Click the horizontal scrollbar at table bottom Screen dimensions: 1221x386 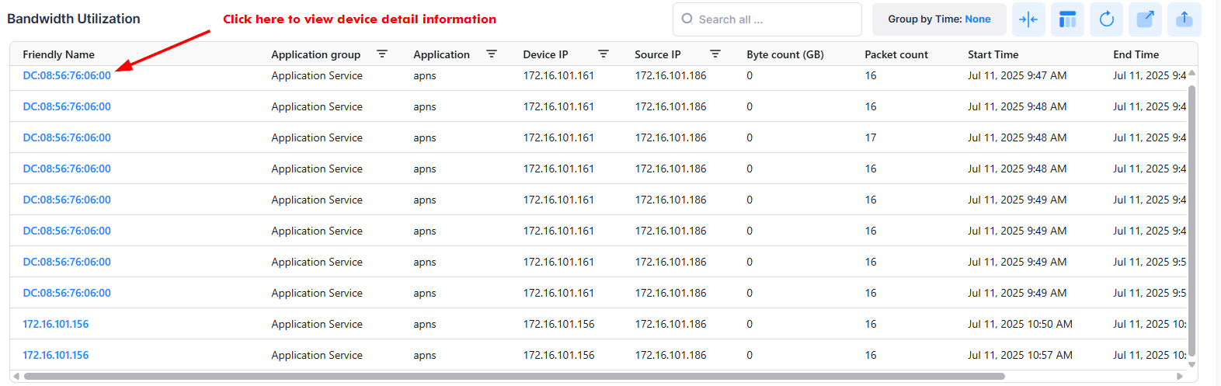(513, 377)
